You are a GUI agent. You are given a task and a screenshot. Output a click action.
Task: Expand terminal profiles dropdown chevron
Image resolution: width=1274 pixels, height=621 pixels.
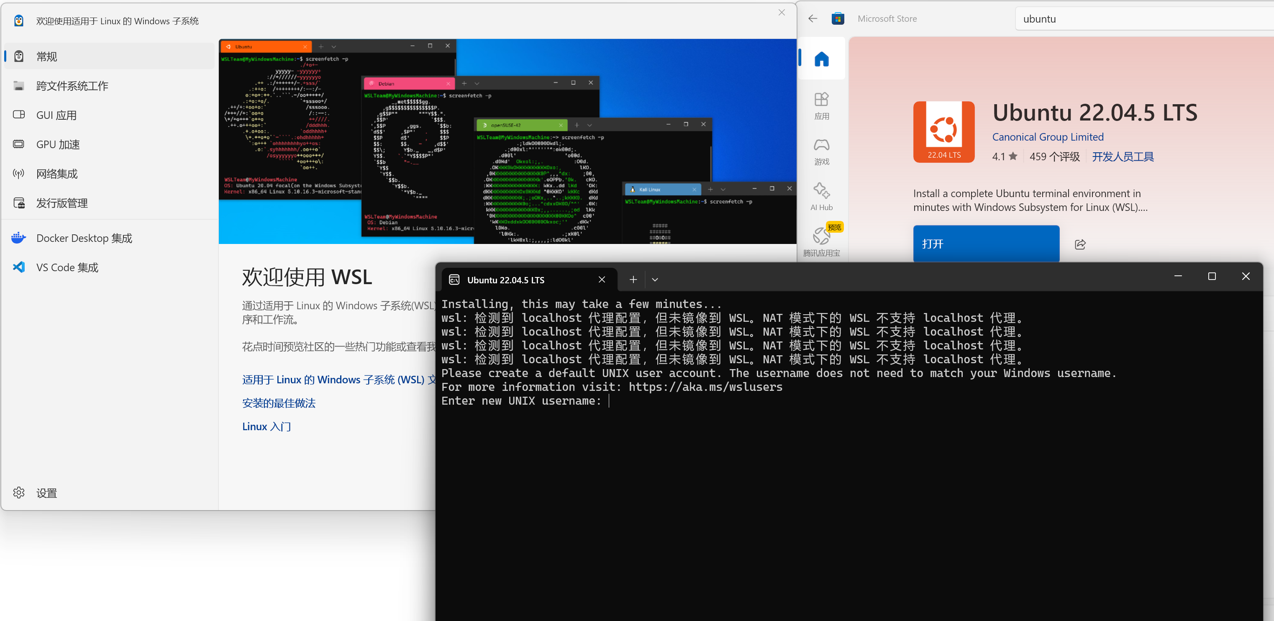tap(655, 280)
